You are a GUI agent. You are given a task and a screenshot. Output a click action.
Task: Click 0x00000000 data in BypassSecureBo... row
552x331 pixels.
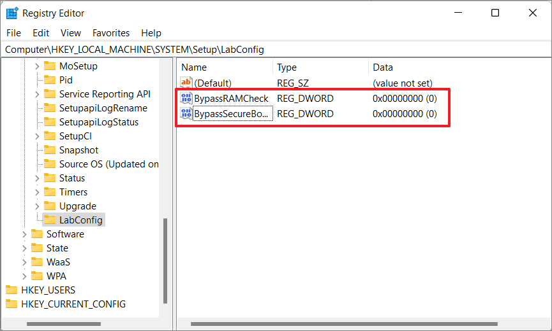click(405, 114)
